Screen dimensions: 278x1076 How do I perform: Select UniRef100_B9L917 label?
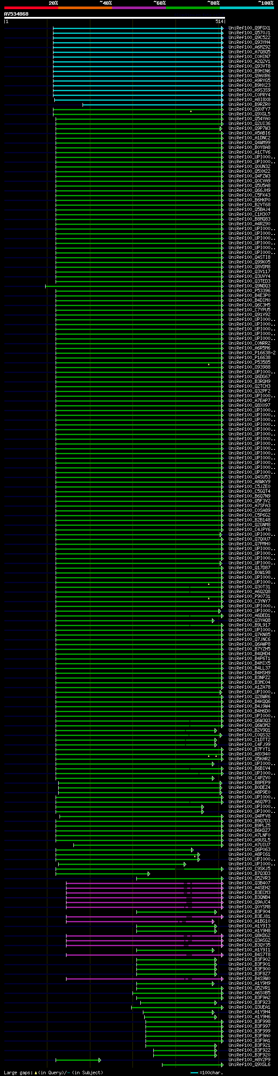[x=249, y=625]
